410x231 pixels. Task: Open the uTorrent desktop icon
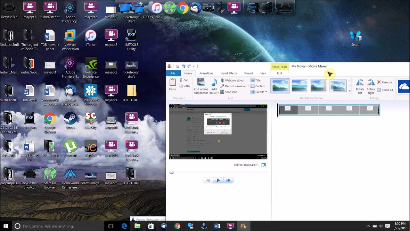[x=70, y=148]
